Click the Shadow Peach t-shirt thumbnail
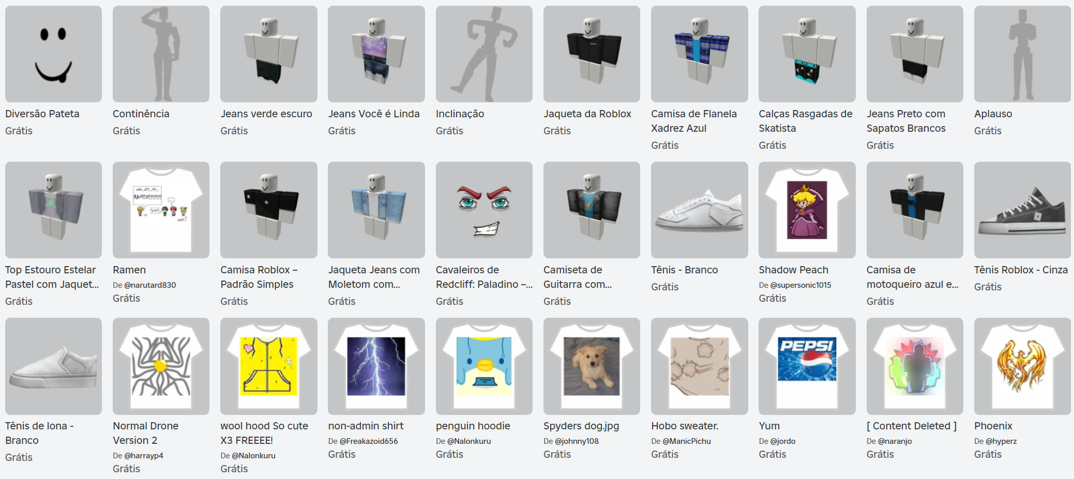The image size is (1074, 479). (x=807, y=210)
